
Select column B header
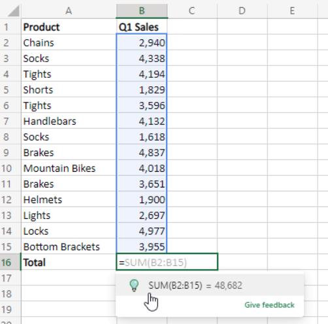click(142, 10)
